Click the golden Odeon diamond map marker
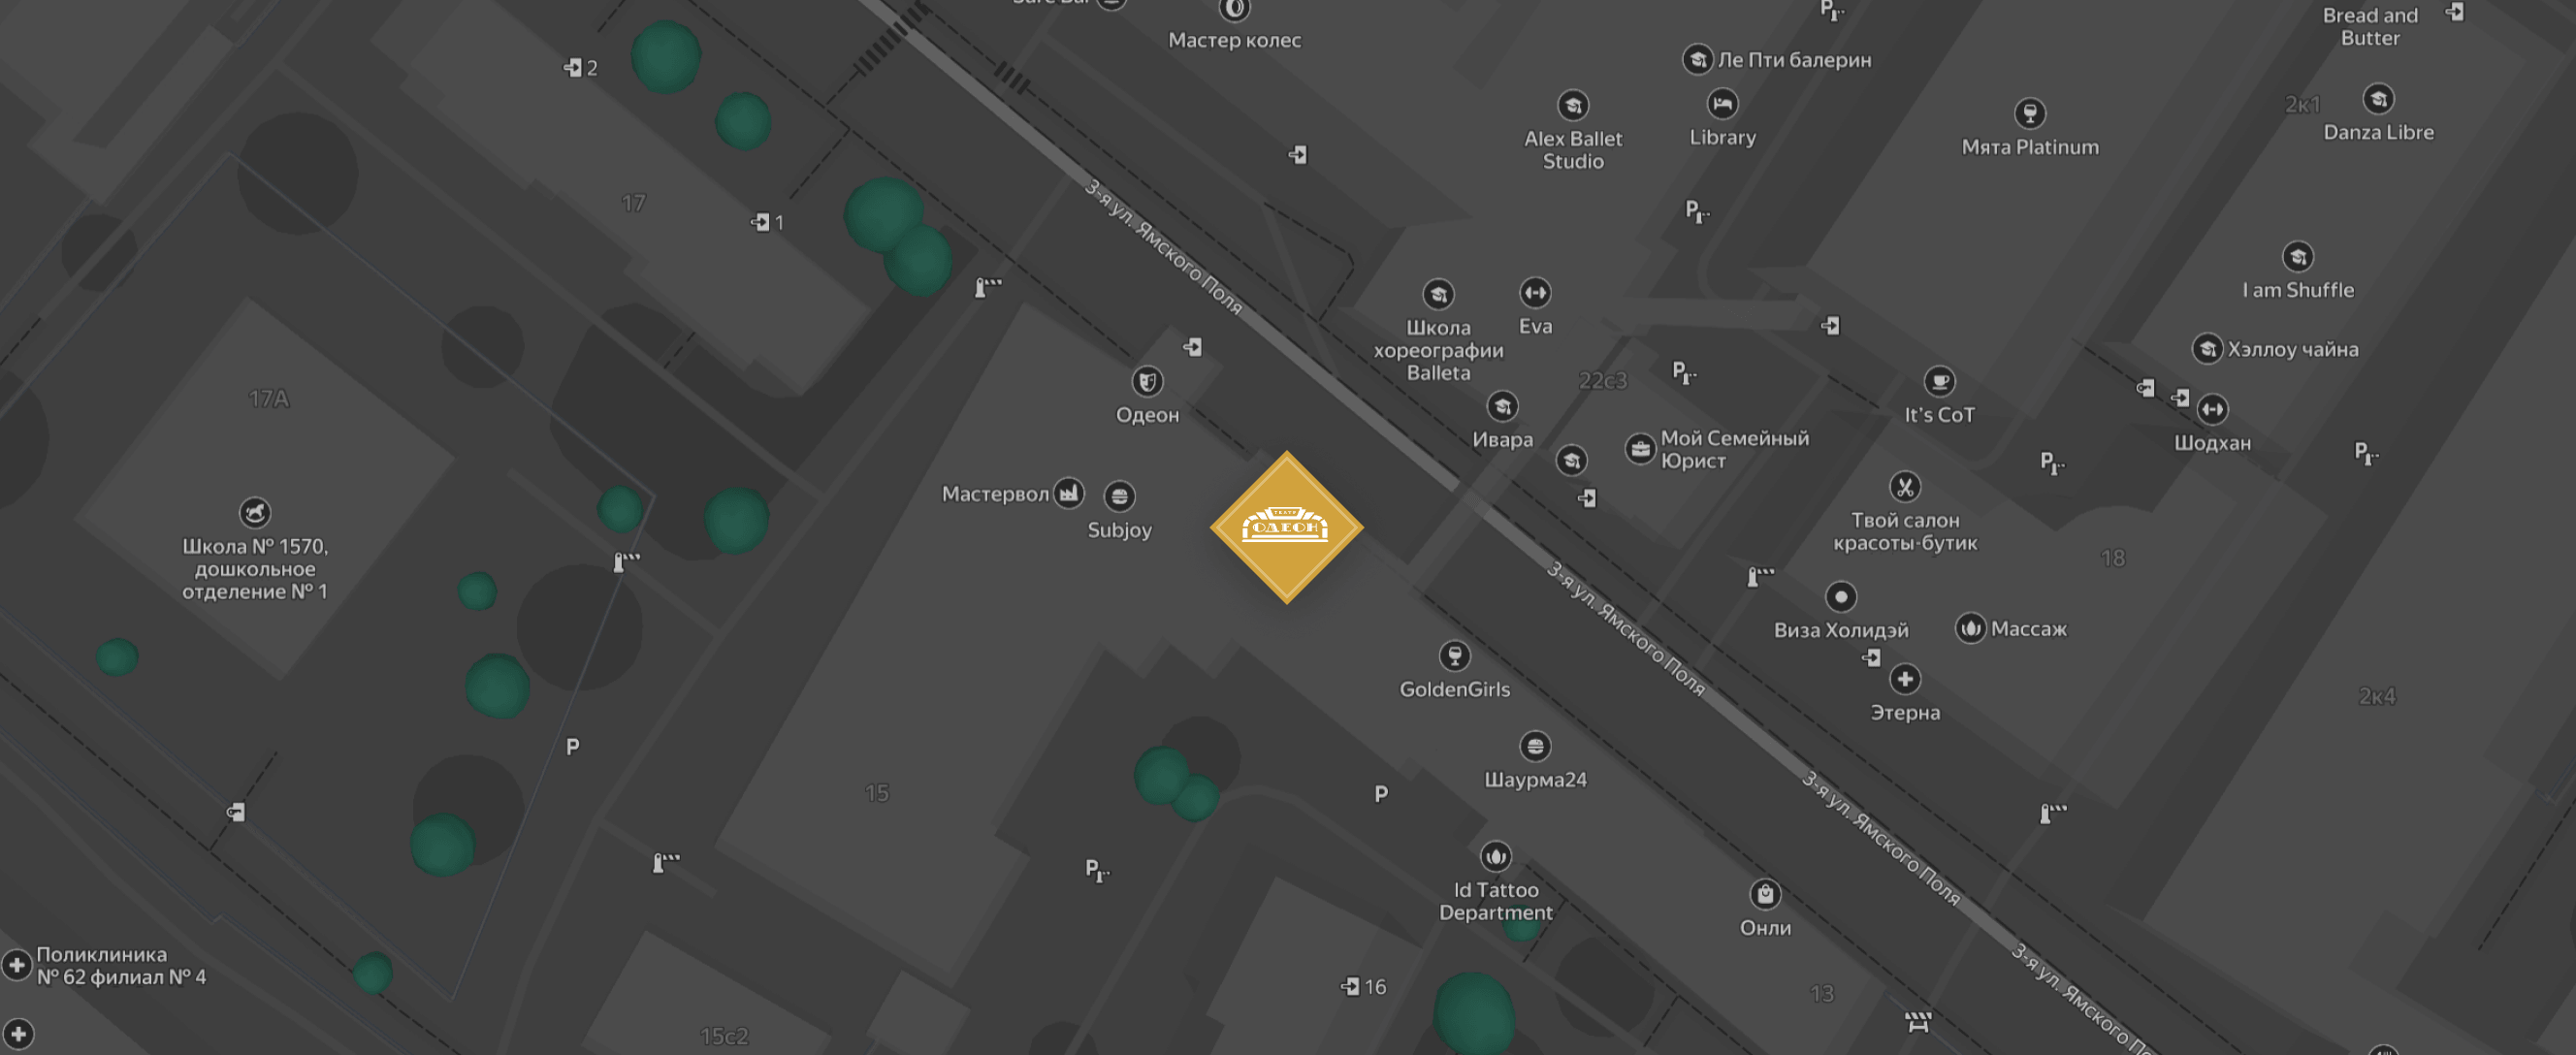 tap(1286, 527)
